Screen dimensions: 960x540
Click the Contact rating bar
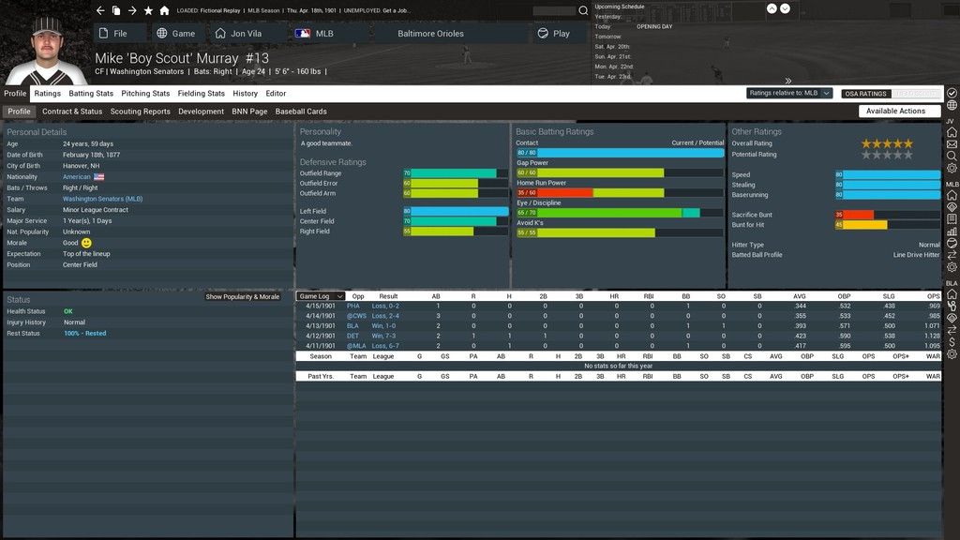pos(619,153)
